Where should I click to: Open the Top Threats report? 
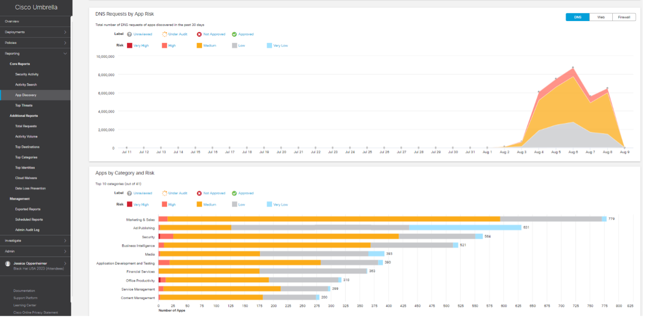coord(24,106)
